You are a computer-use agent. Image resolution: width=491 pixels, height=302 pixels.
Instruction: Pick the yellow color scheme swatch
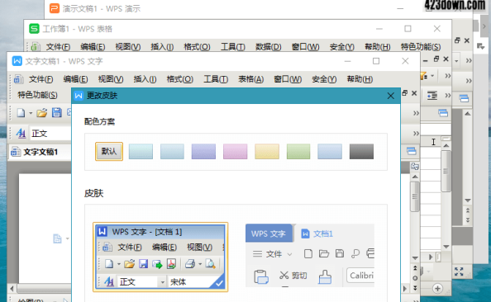267,152
